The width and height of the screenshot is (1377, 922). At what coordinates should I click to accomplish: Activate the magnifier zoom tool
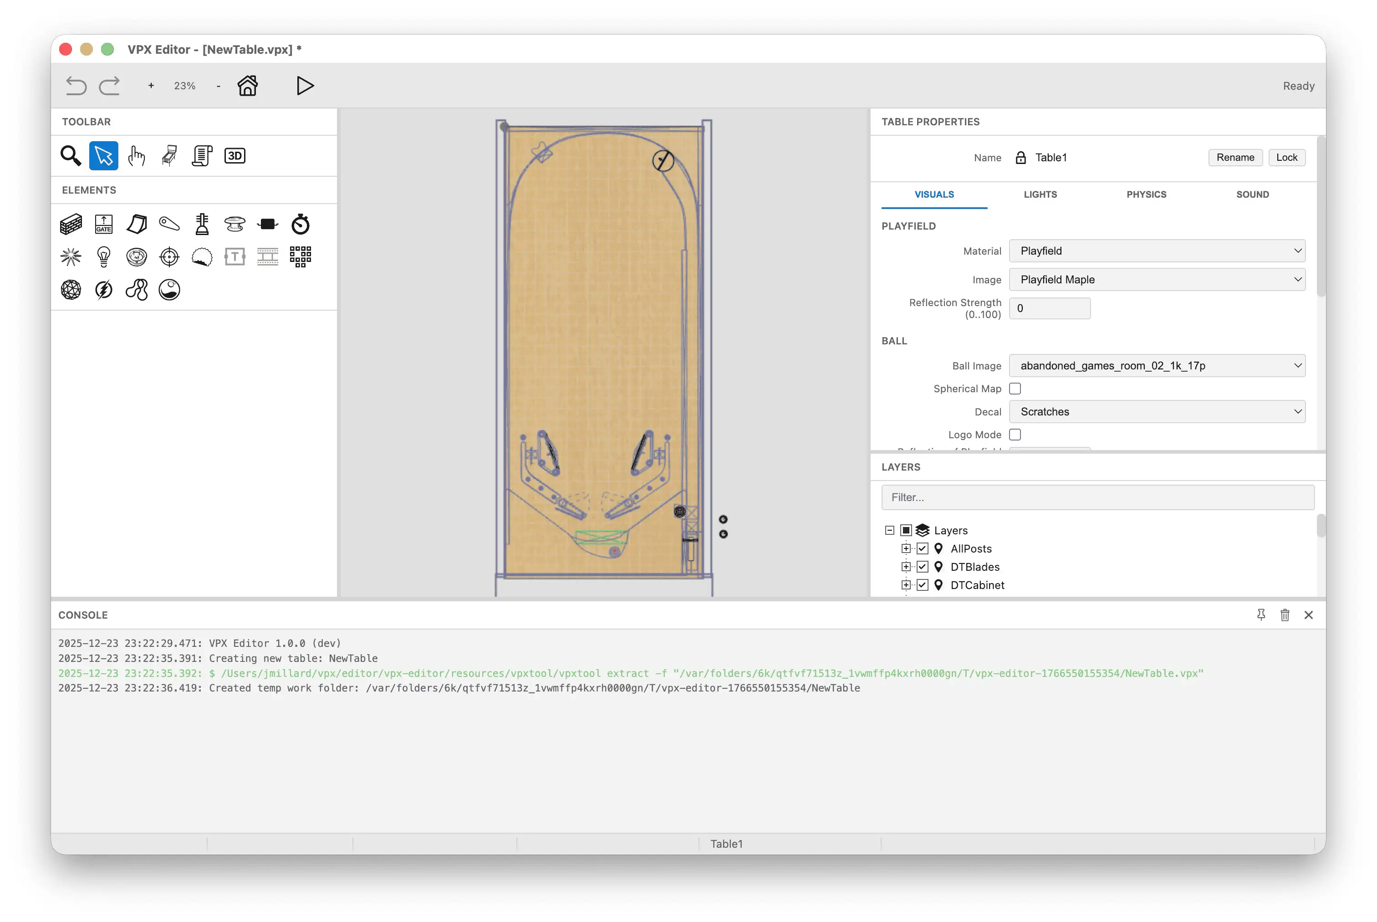coord(71,156)
